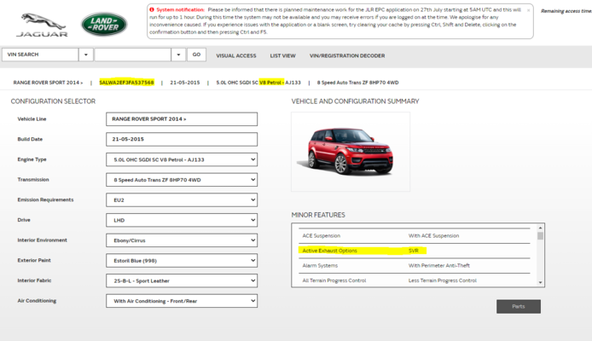Open the search value dropdown arrow
Image resolution: width=592 pixels, height=341 pixels.
[x=178, y=55]
